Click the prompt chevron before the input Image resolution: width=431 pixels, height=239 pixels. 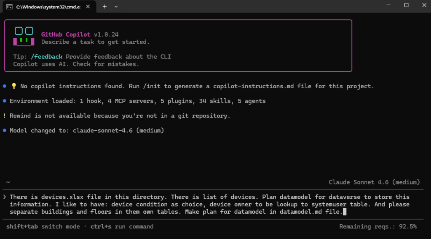tap(5, 197)
